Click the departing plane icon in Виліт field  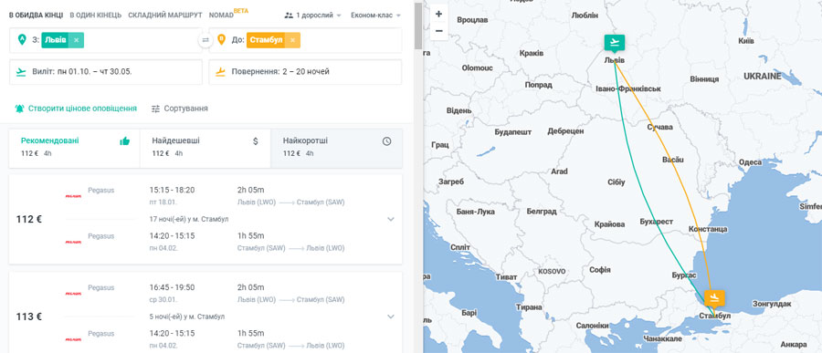coord(22,72)
